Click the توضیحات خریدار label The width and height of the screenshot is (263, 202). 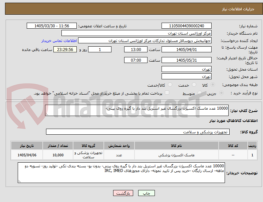coord(242,173)
